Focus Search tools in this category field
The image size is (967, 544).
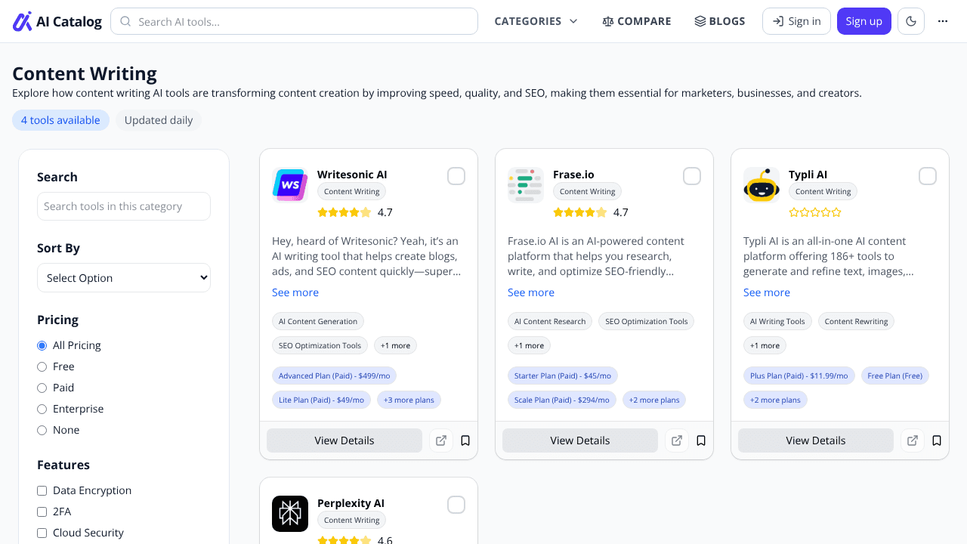click(124, 206)
